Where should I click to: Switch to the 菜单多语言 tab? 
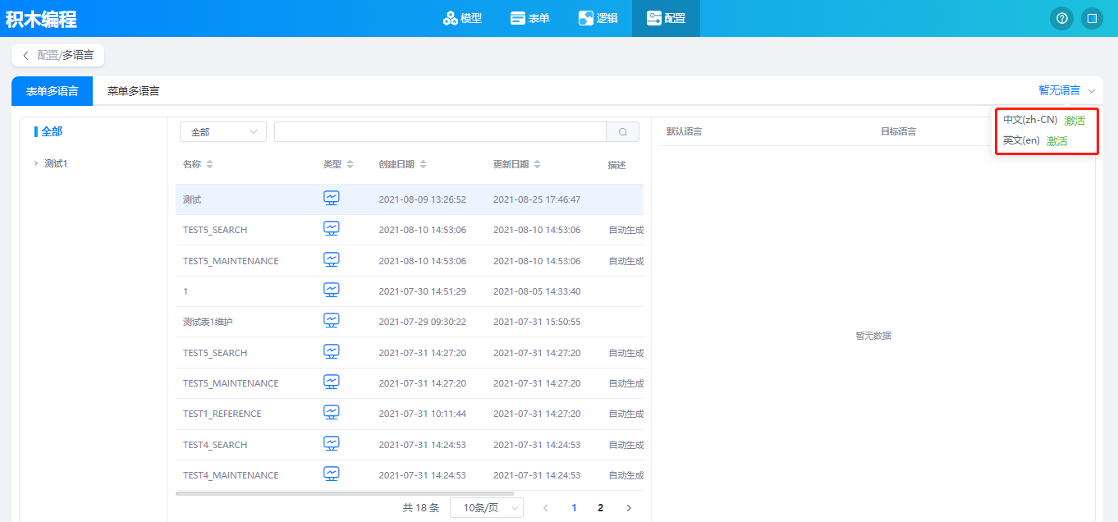point(133,91)
